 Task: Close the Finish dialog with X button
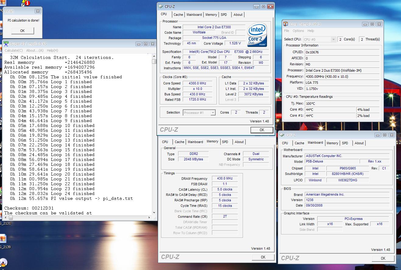(x=38, y=11)
